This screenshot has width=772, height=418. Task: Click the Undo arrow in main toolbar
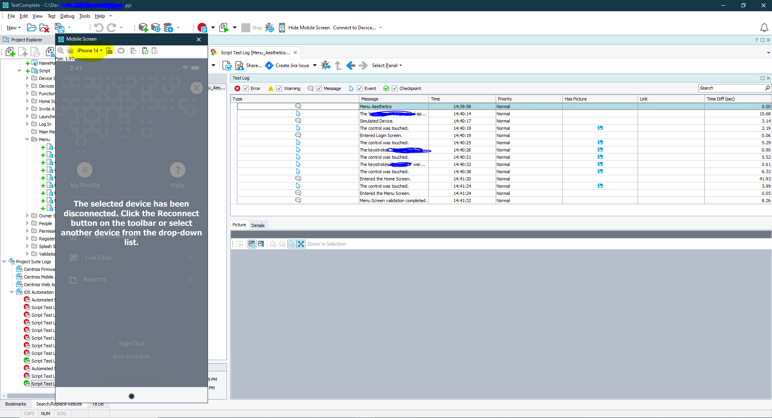(x=99, y=28)
